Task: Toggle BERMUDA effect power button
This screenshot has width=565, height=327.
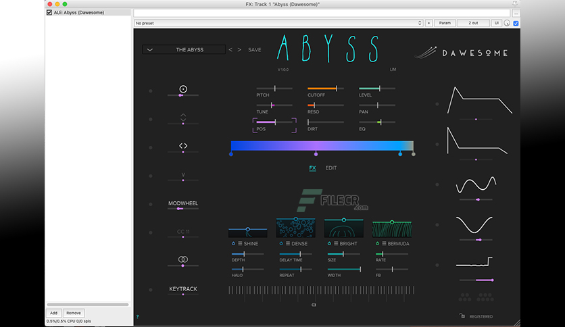Action: coord(377,244)
